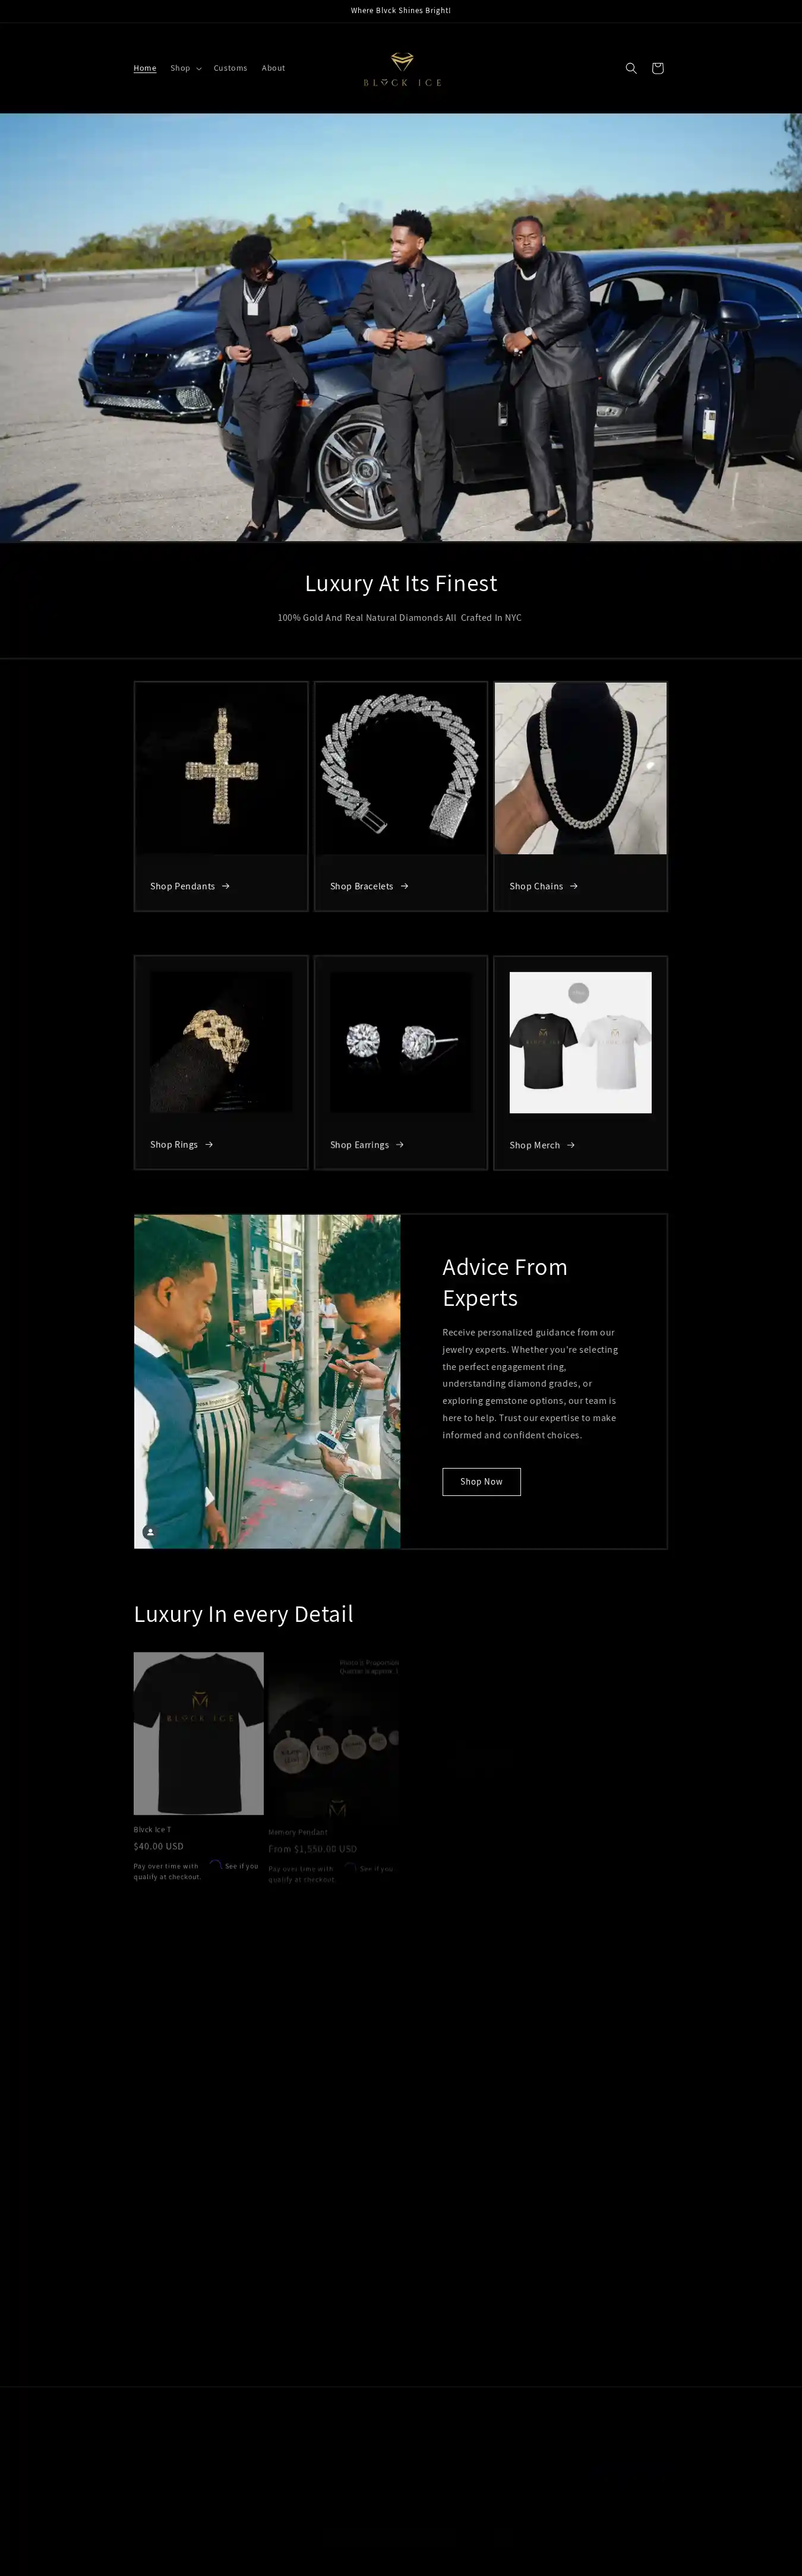Click the gold cross pendant image

221,768
